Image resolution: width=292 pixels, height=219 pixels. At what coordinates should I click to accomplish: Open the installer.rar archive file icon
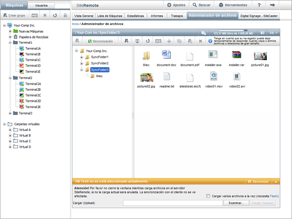(236, 56)
